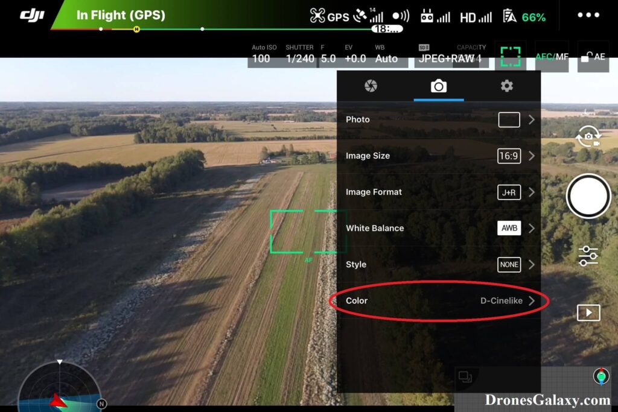618x412 pixels.
Task: Tap the Shutter 1/240 value
Action: pos(299,54)
